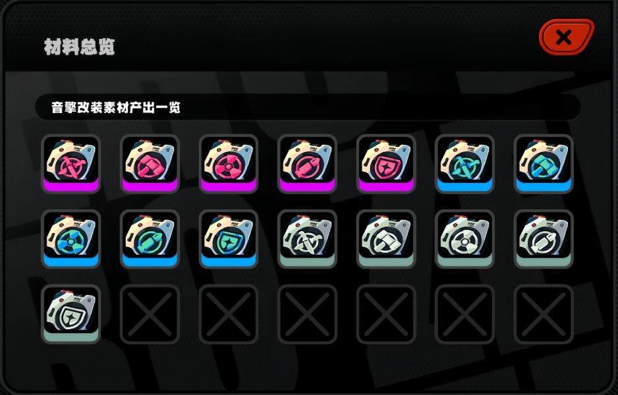Click the last empty slot in bottom row

click(544, 314)
